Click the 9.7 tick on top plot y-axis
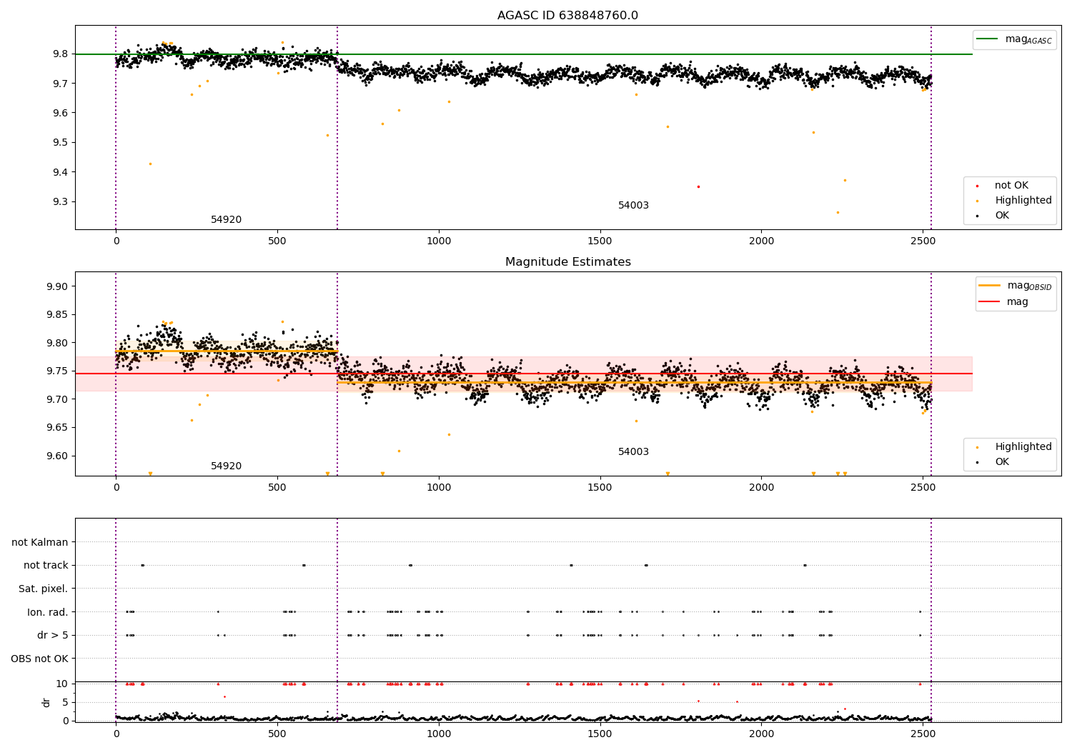 60,84
